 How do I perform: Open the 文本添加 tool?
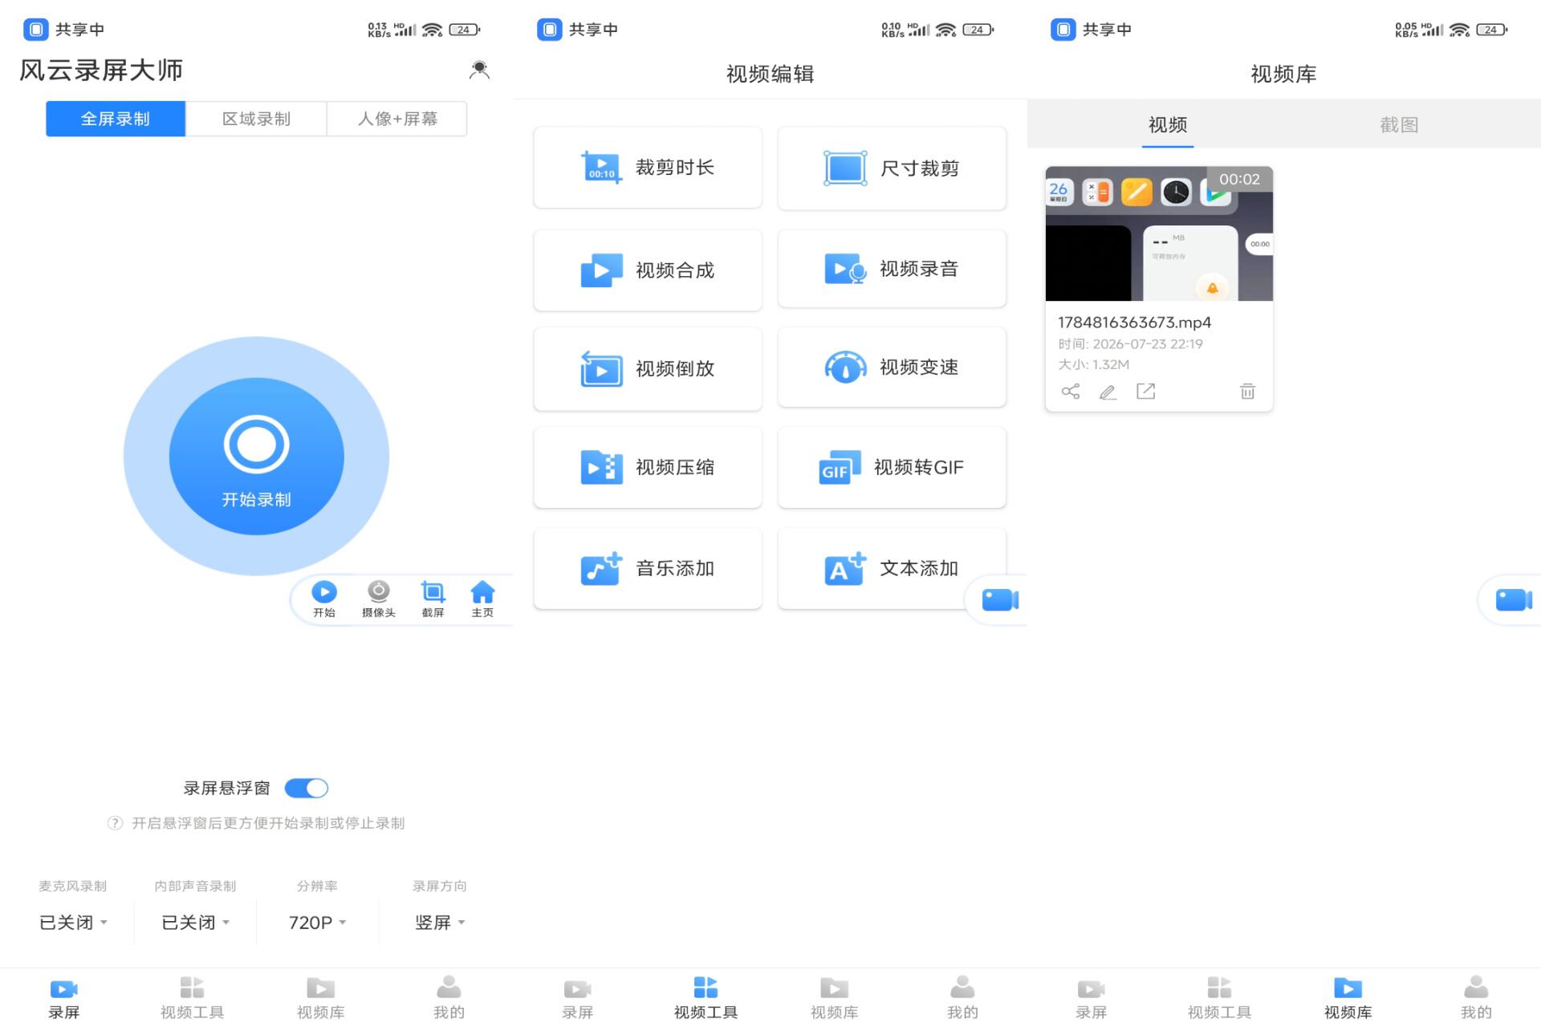tap(892, 568)
